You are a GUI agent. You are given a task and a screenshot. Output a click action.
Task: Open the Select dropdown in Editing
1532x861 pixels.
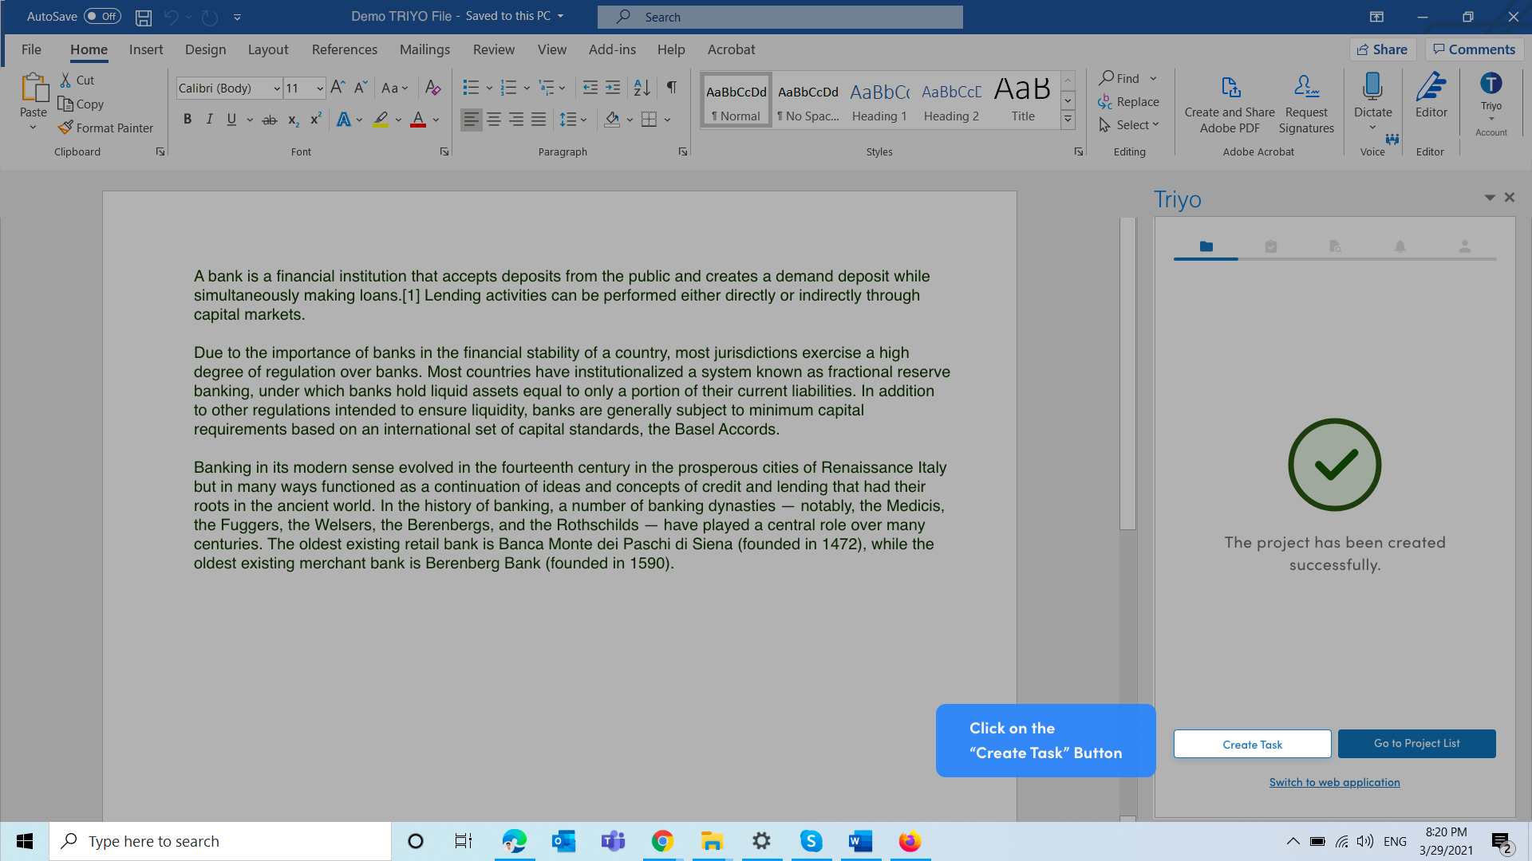click(x=1129, y=125)
